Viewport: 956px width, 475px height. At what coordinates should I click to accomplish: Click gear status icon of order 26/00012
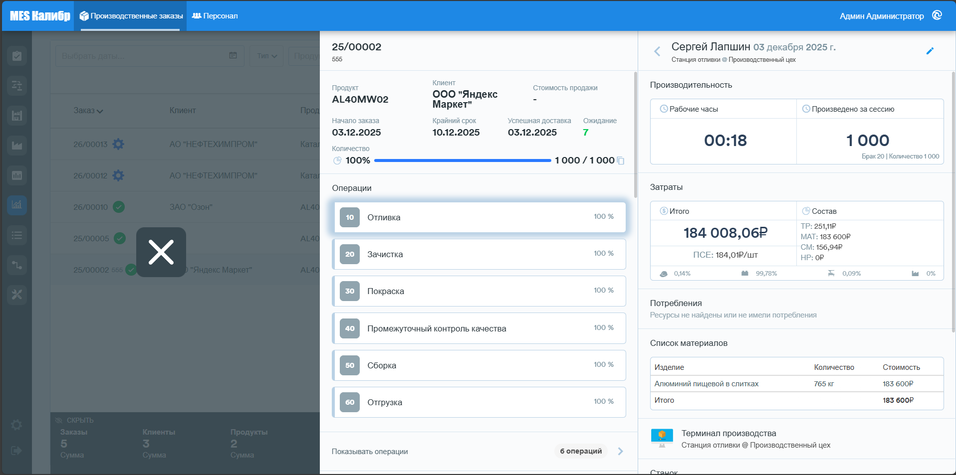[x=118, y=175]
